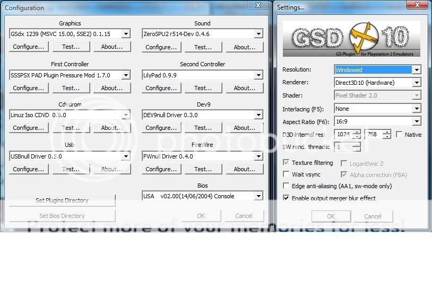Open the Sound plugin dropdown
Screen dimensions: 432x308
click(x=203, y=34)
